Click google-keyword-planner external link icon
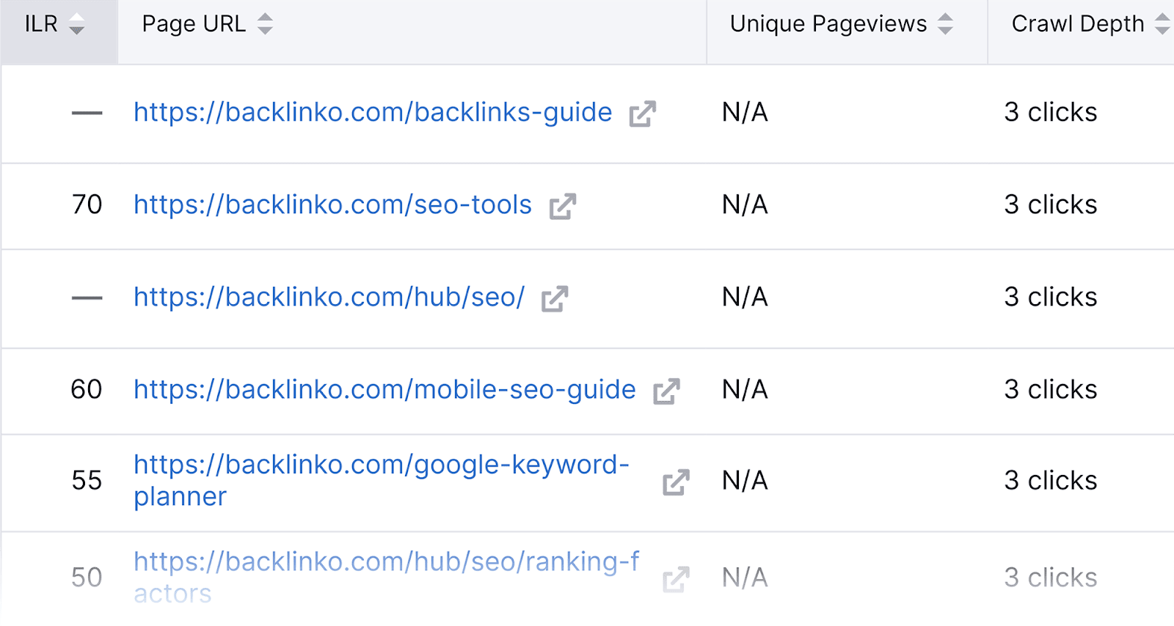 [676, 482]
